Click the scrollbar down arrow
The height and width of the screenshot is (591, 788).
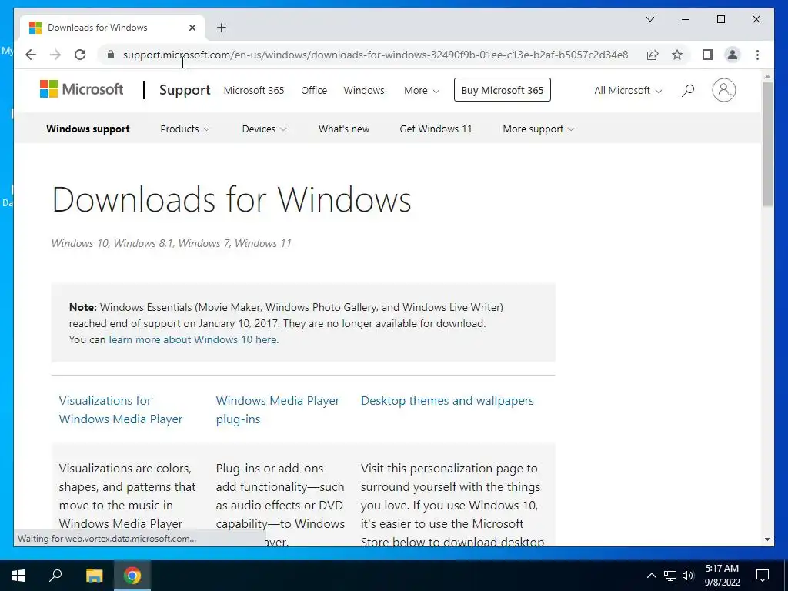click(x=767, y=539)
